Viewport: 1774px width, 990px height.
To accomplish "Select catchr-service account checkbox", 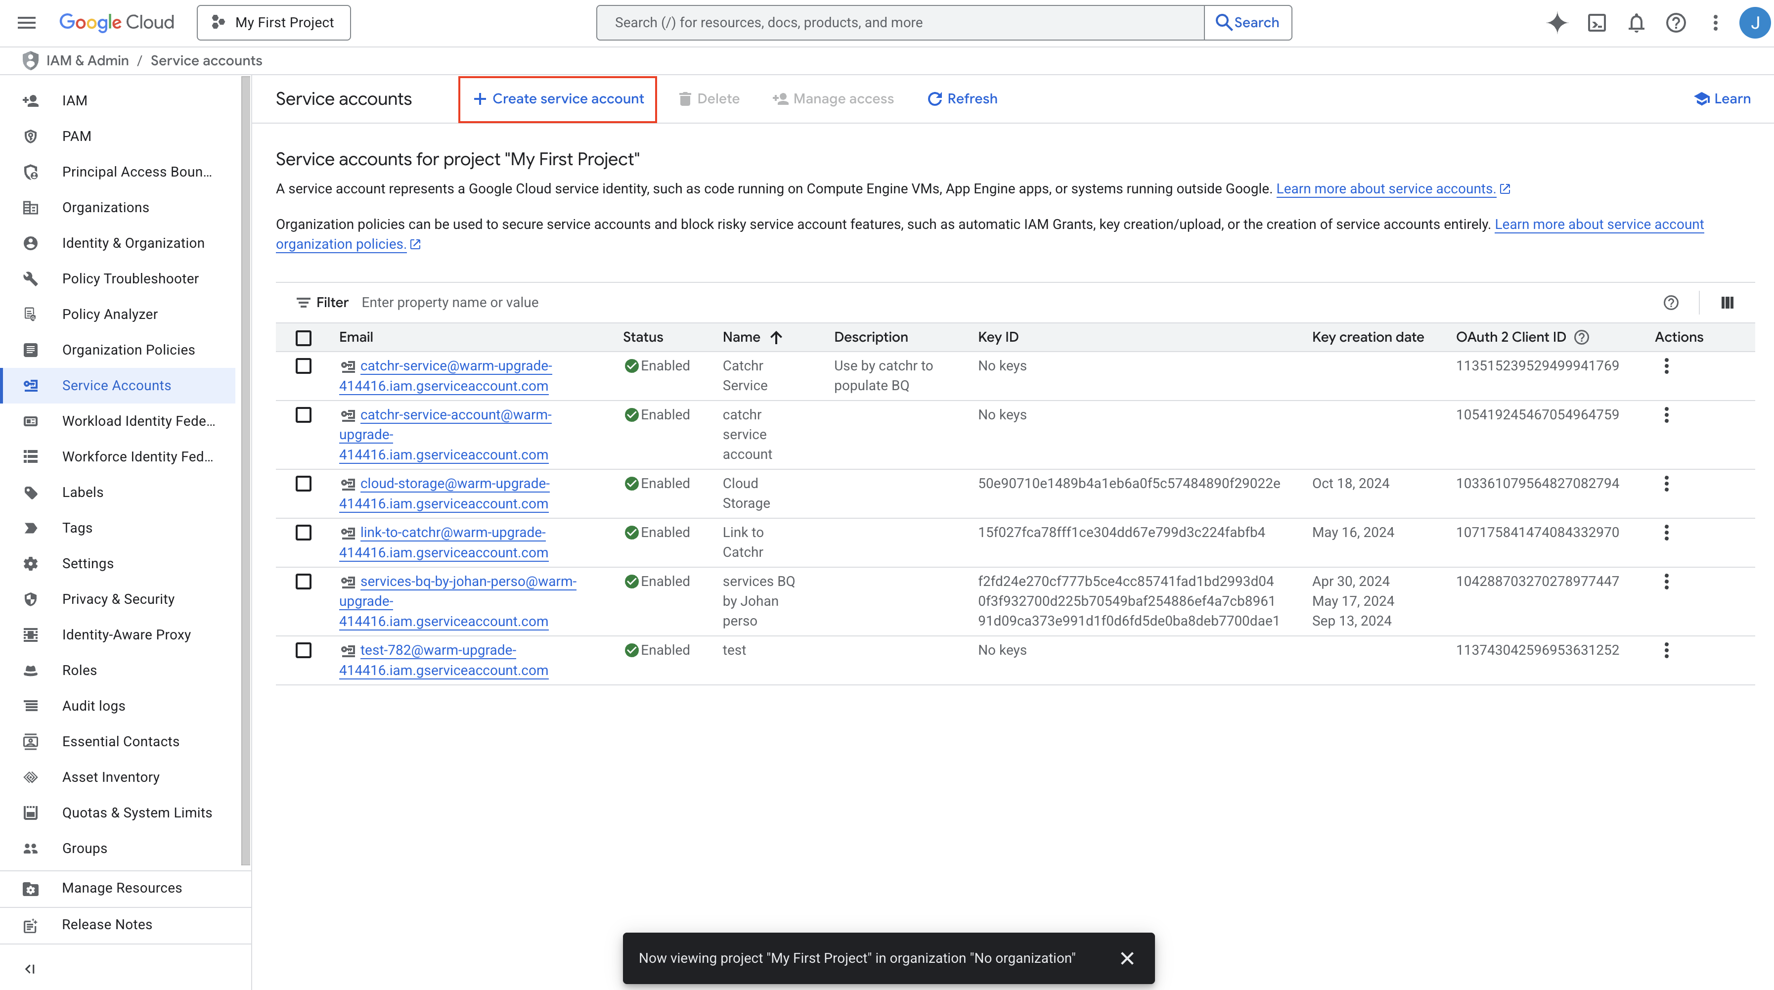I will point(303,366).
